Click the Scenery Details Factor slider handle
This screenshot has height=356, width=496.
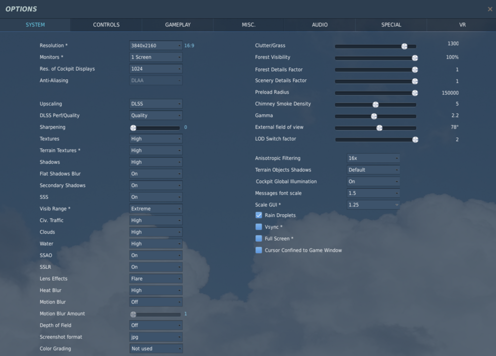[x=415, y=81]
